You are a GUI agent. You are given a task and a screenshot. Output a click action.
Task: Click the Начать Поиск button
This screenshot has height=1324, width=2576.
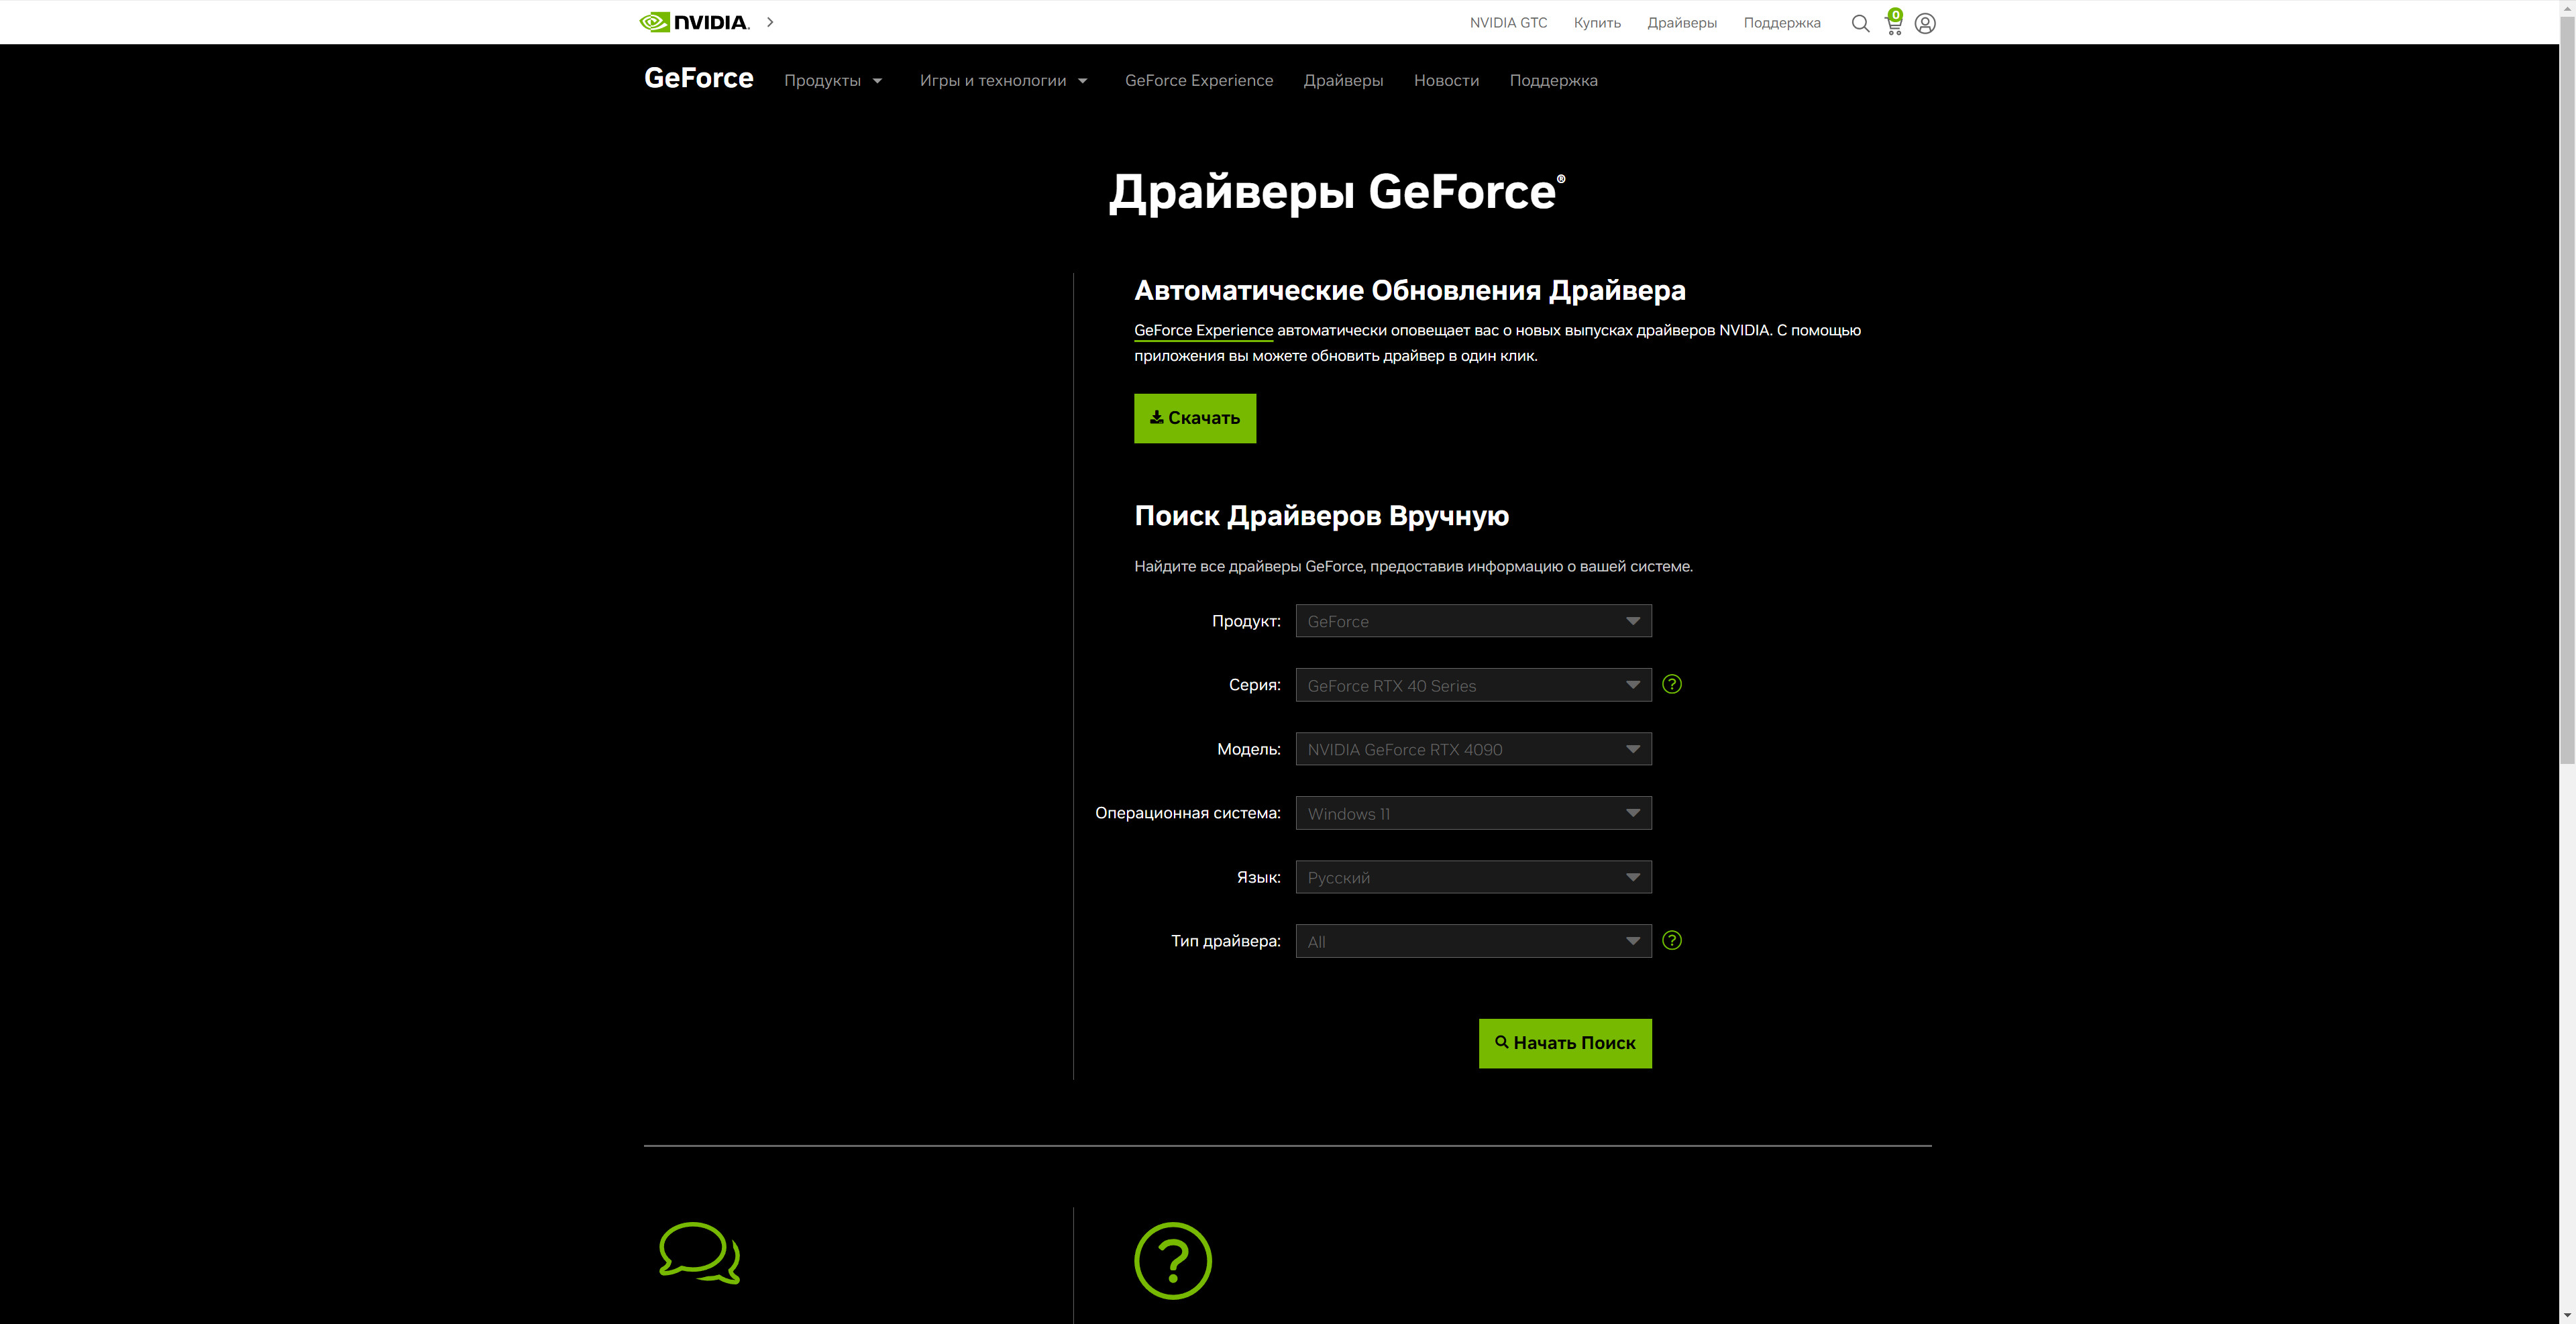coord(1565,1042)
